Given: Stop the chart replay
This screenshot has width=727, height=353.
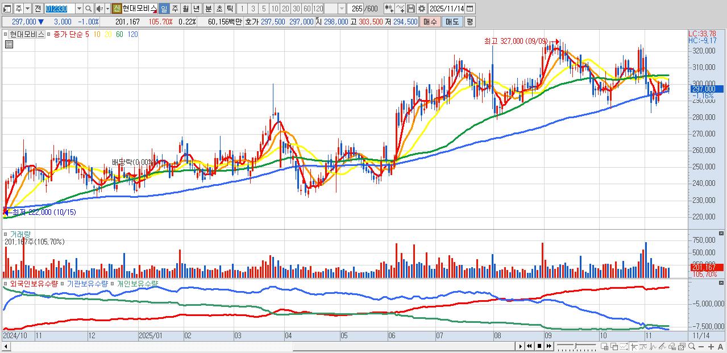Looking at the screenshot, I should [x=539, y=346].
